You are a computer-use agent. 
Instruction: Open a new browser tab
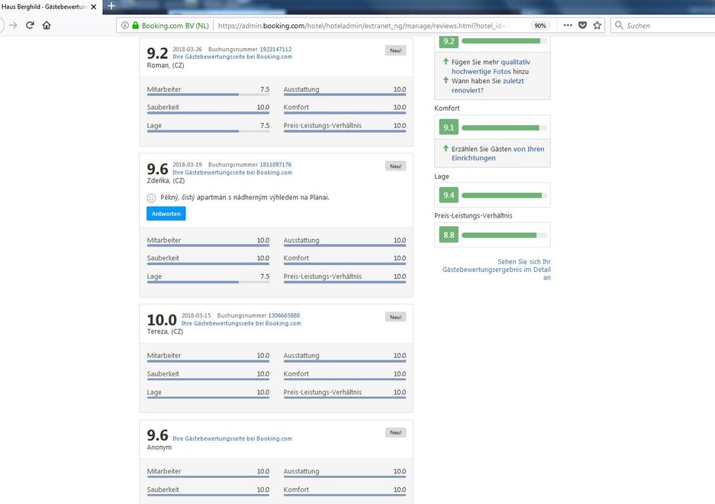[111, 6]
